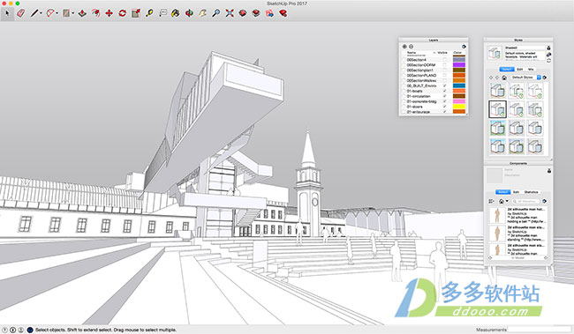Open the Components Select tab
574x334 pixels.
pos(503,192)
